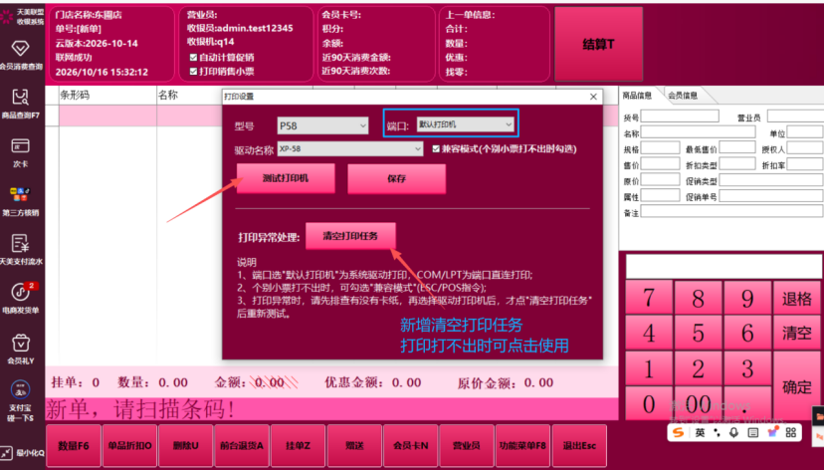Tap keypad digit 1
The width and height of the screenshot is (824, 470).
(x=649, y=368)
